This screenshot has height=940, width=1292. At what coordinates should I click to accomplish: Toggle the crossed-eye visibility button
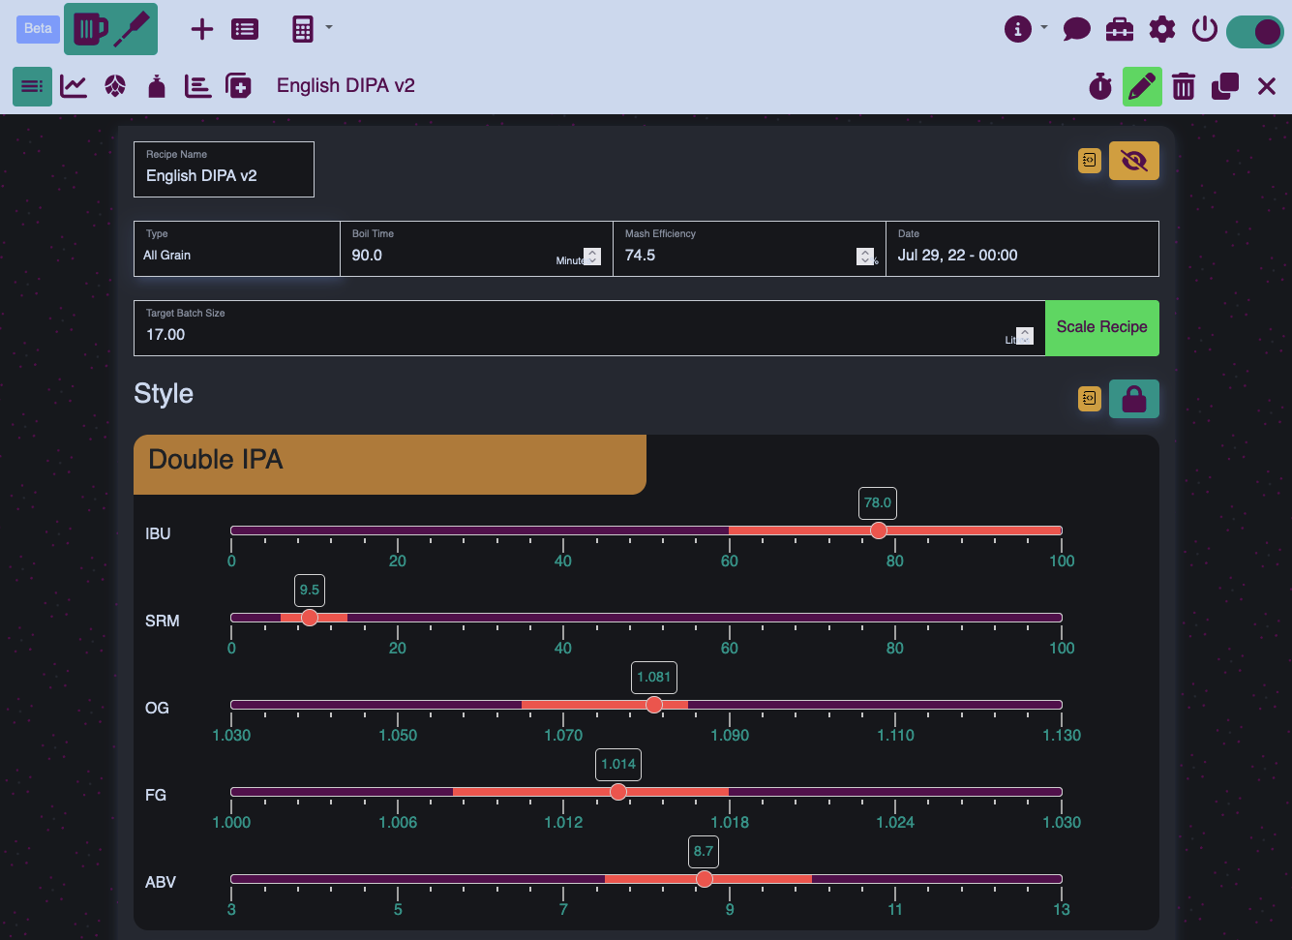point(1133,161)
